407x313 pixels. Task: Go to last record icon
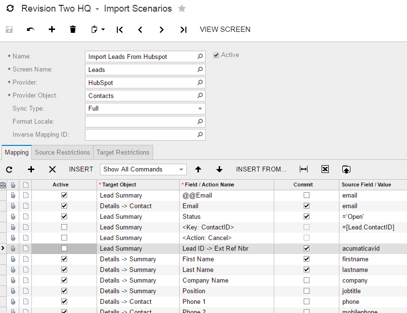coord(183,29)
